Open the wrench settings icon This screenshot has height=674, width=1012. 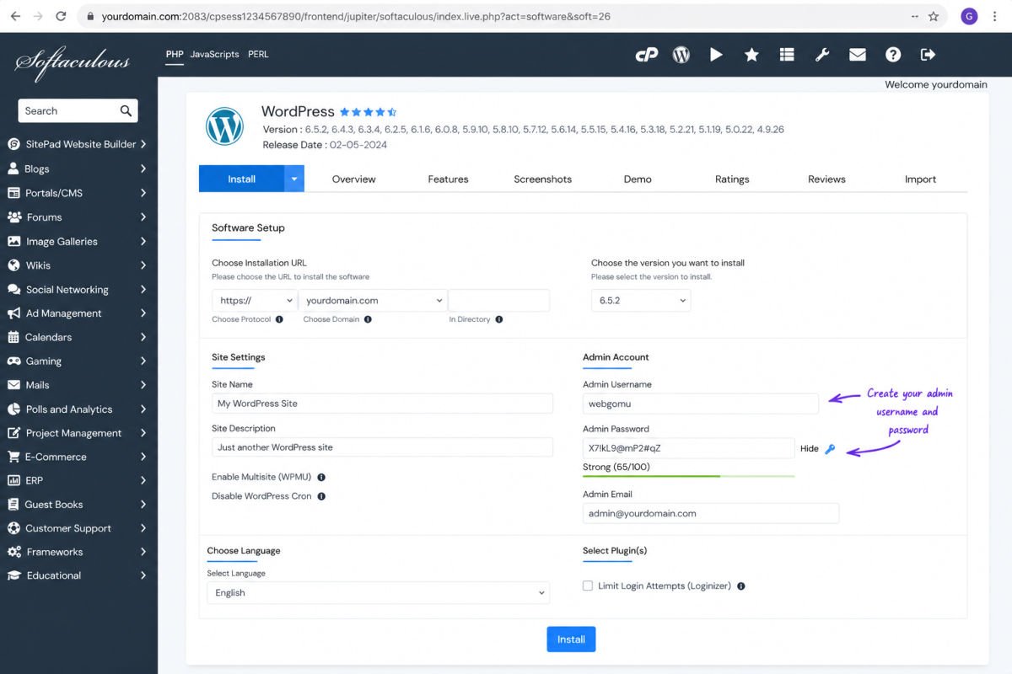pyautogui.click(x=822, y=55)
